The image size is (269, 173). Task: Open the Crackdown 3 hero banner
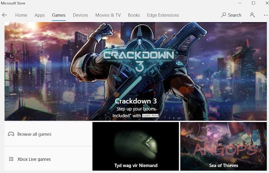pyautogui.click(x=136, y=71)
